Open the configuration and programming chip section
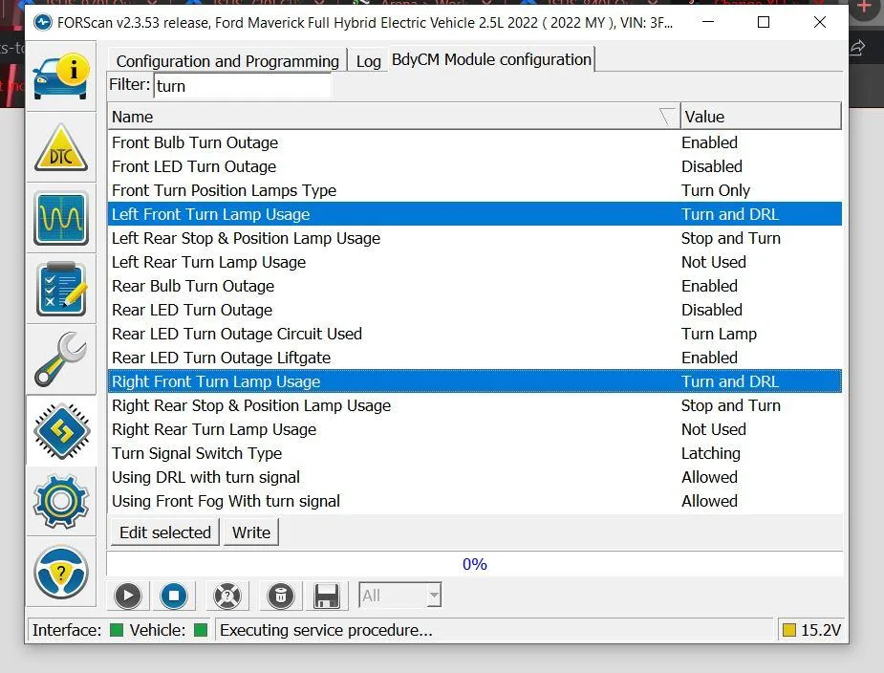The width and height of the screenshot is (884, 673). point(61,431)
